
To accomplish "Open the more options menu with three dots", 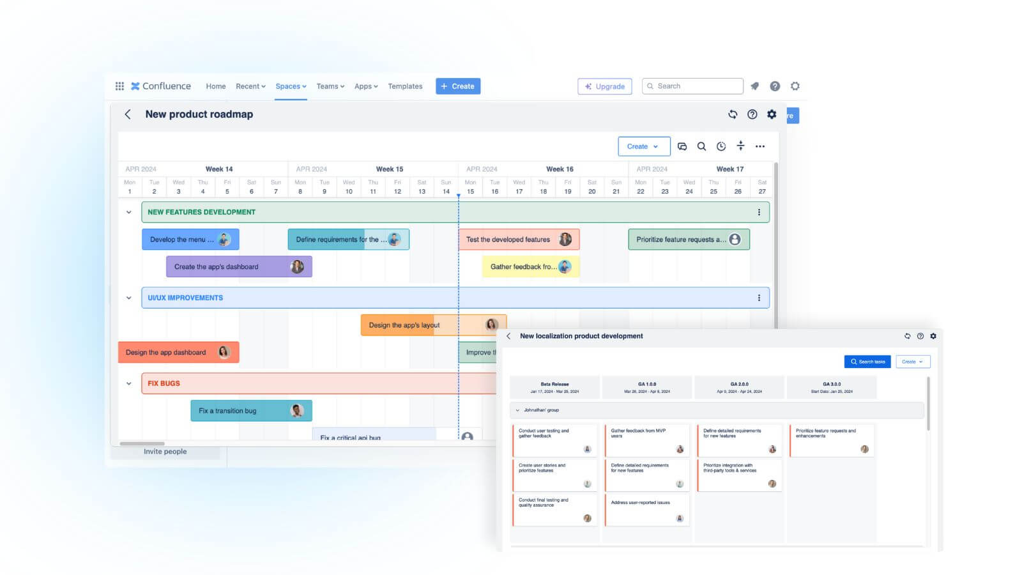I will click(x=760, y=146).
